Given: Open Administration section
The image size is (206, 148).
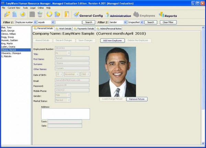Looking at the screenshot, I should 118,15.
